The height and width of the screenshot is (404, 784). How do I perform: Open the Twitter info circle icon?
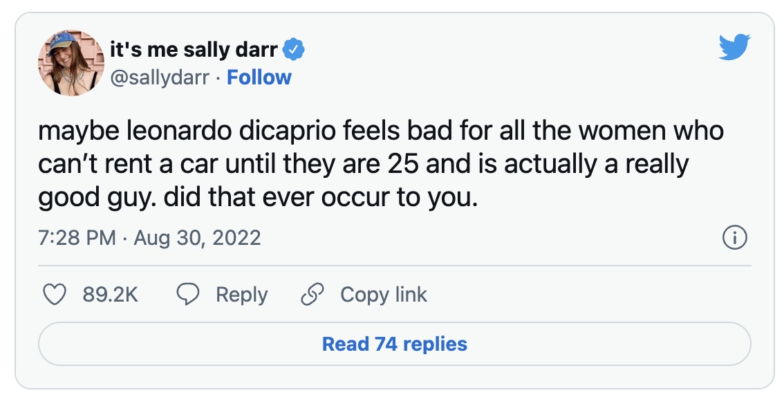pyautogui.click(x=734, y=239)
